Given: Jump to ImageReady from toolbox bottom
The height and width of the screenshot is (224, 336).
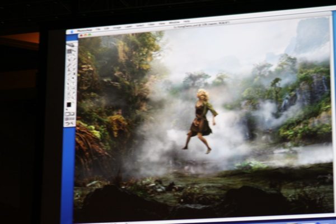Looking at the screenshot, I should (70, 123).
